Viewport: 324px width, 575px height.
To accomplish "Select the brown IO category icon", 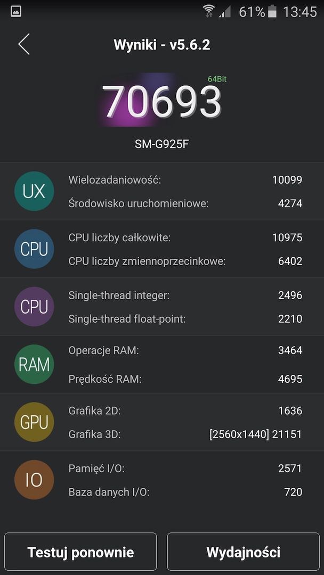I will coord(34,480).
